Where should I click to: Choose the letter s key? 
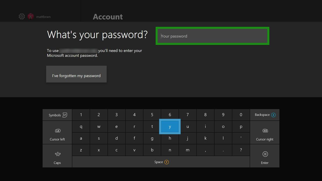(99, 138)
